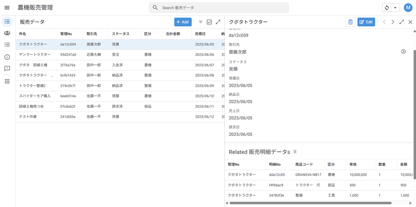Click the sync refresh icon
Viewport: 416px width, 207px height.
coord(387,8)
